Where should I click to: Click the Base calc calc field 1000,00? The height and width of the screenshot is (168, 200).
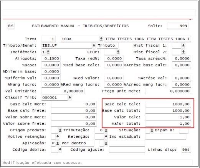coord(168,104)
